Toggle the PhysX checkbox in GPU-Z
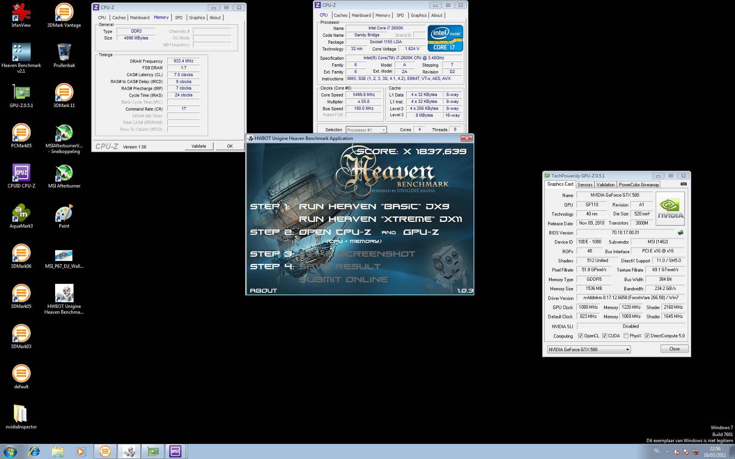The image size is (735, 459). [x=625, y=336]
